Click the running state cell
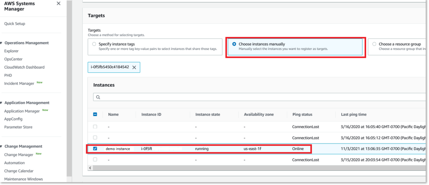 (202, 149)
